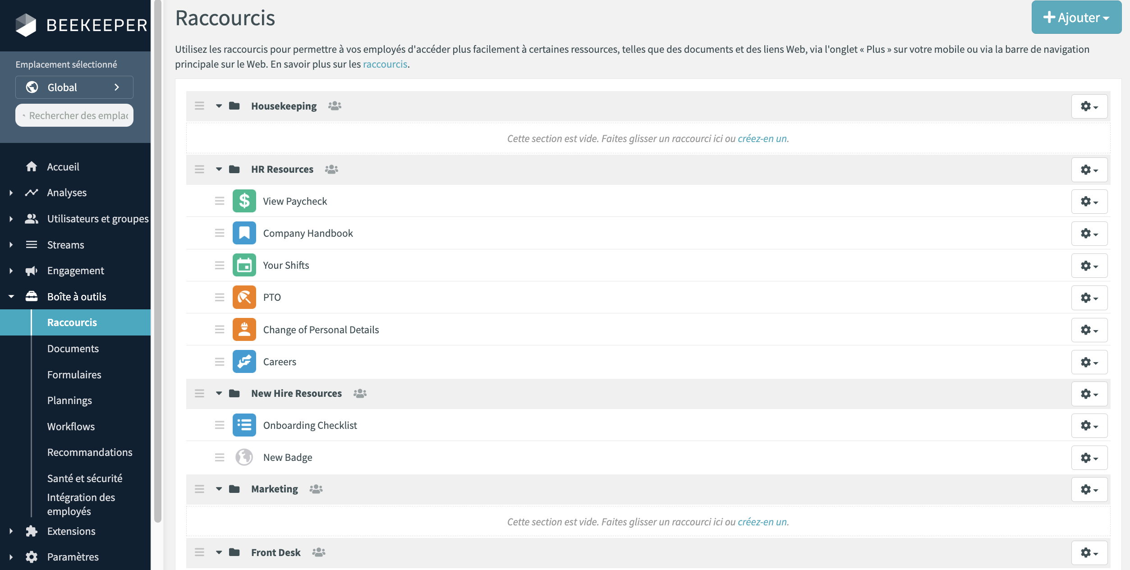This screenshot has width=1130, height=570.
Task: Click the Engagement megaphone icon
Action: pyautogui.click(x=32, y=271)
